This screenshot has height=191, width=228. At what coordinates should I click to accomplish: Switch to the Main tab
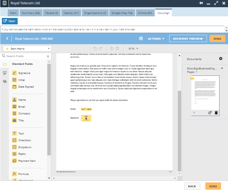pyautogui.click(x=13, y=13)
